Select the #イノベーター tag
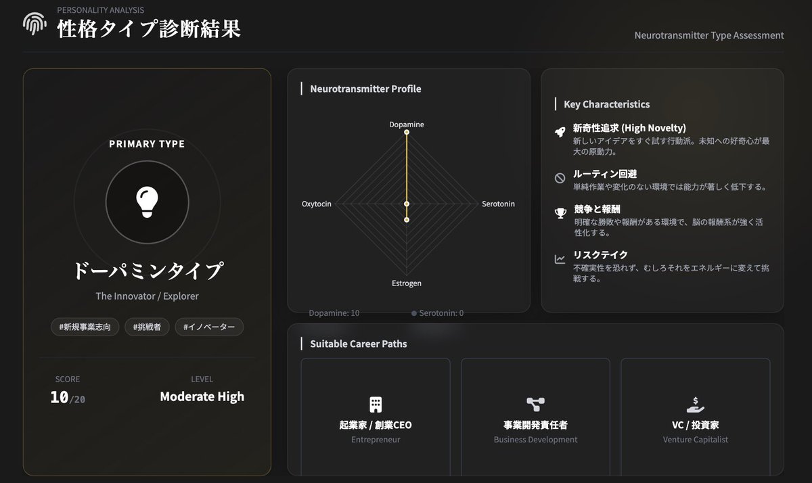The width and height of the screenshot is (812, 483). pyautogui.click(x=209, y=327)
